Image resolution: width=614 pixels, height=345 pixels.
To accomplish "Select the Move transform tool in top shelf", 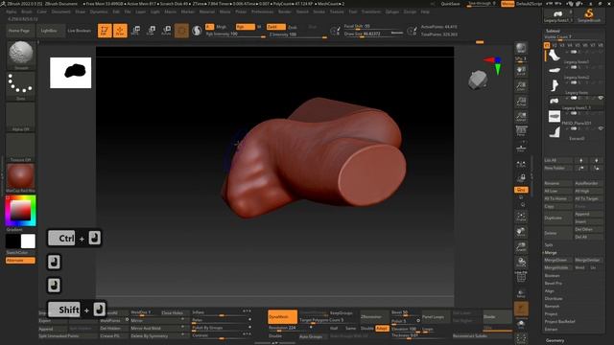I will (135, 31).
